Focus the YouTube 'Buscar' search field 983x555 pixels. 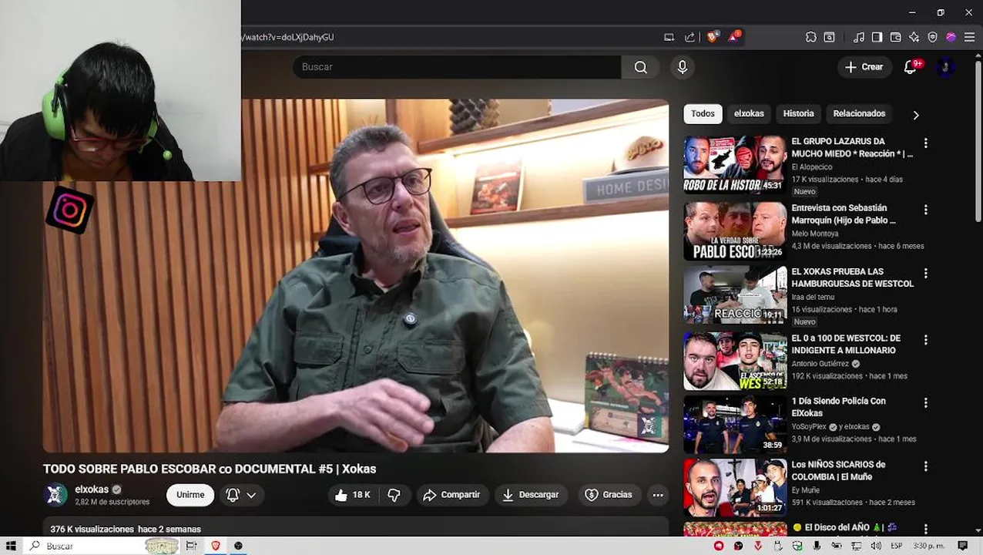(457, 67)
